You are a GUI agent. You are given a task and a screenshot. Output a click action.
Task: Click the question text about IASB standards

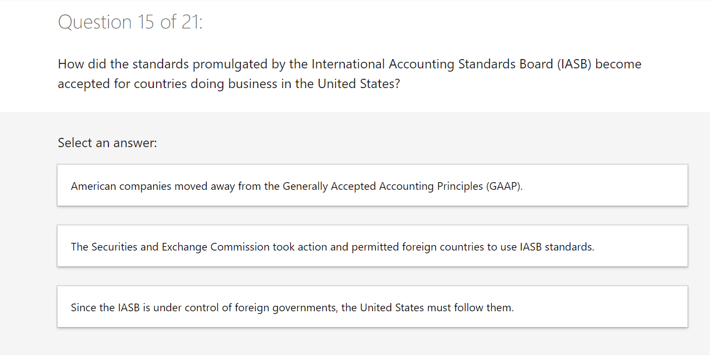[x=349, y=73]
